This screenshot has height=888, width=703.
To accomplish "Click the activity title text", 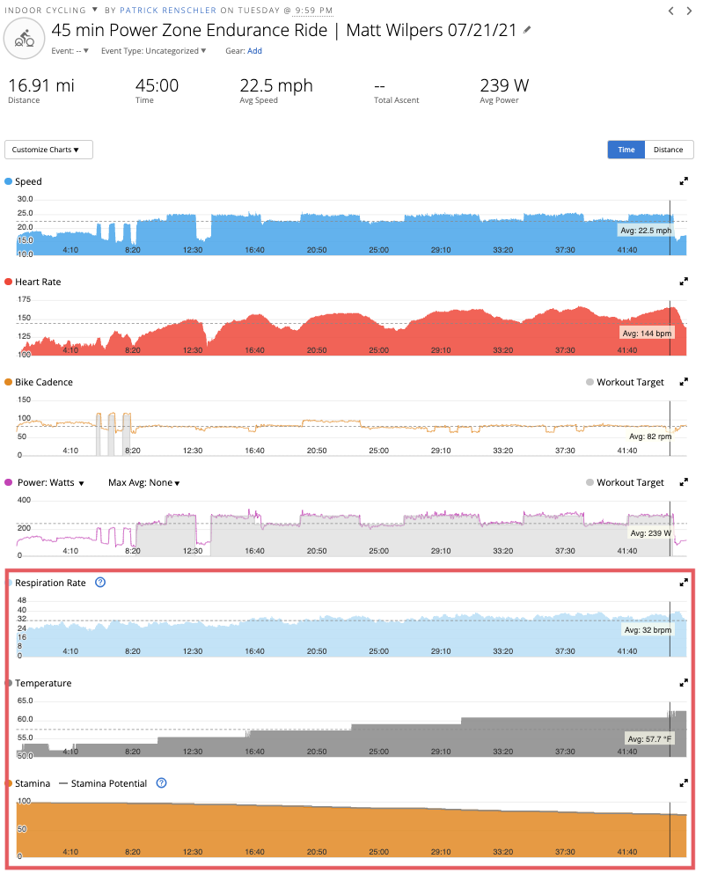I will (284, 30).
